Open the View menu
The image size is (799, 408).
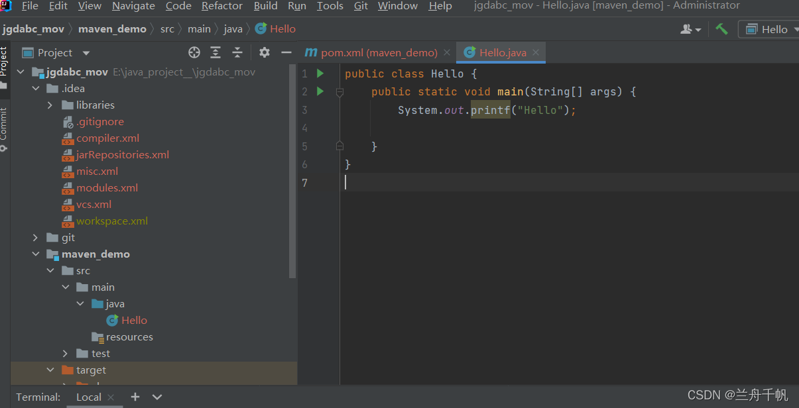coord(90,6)
